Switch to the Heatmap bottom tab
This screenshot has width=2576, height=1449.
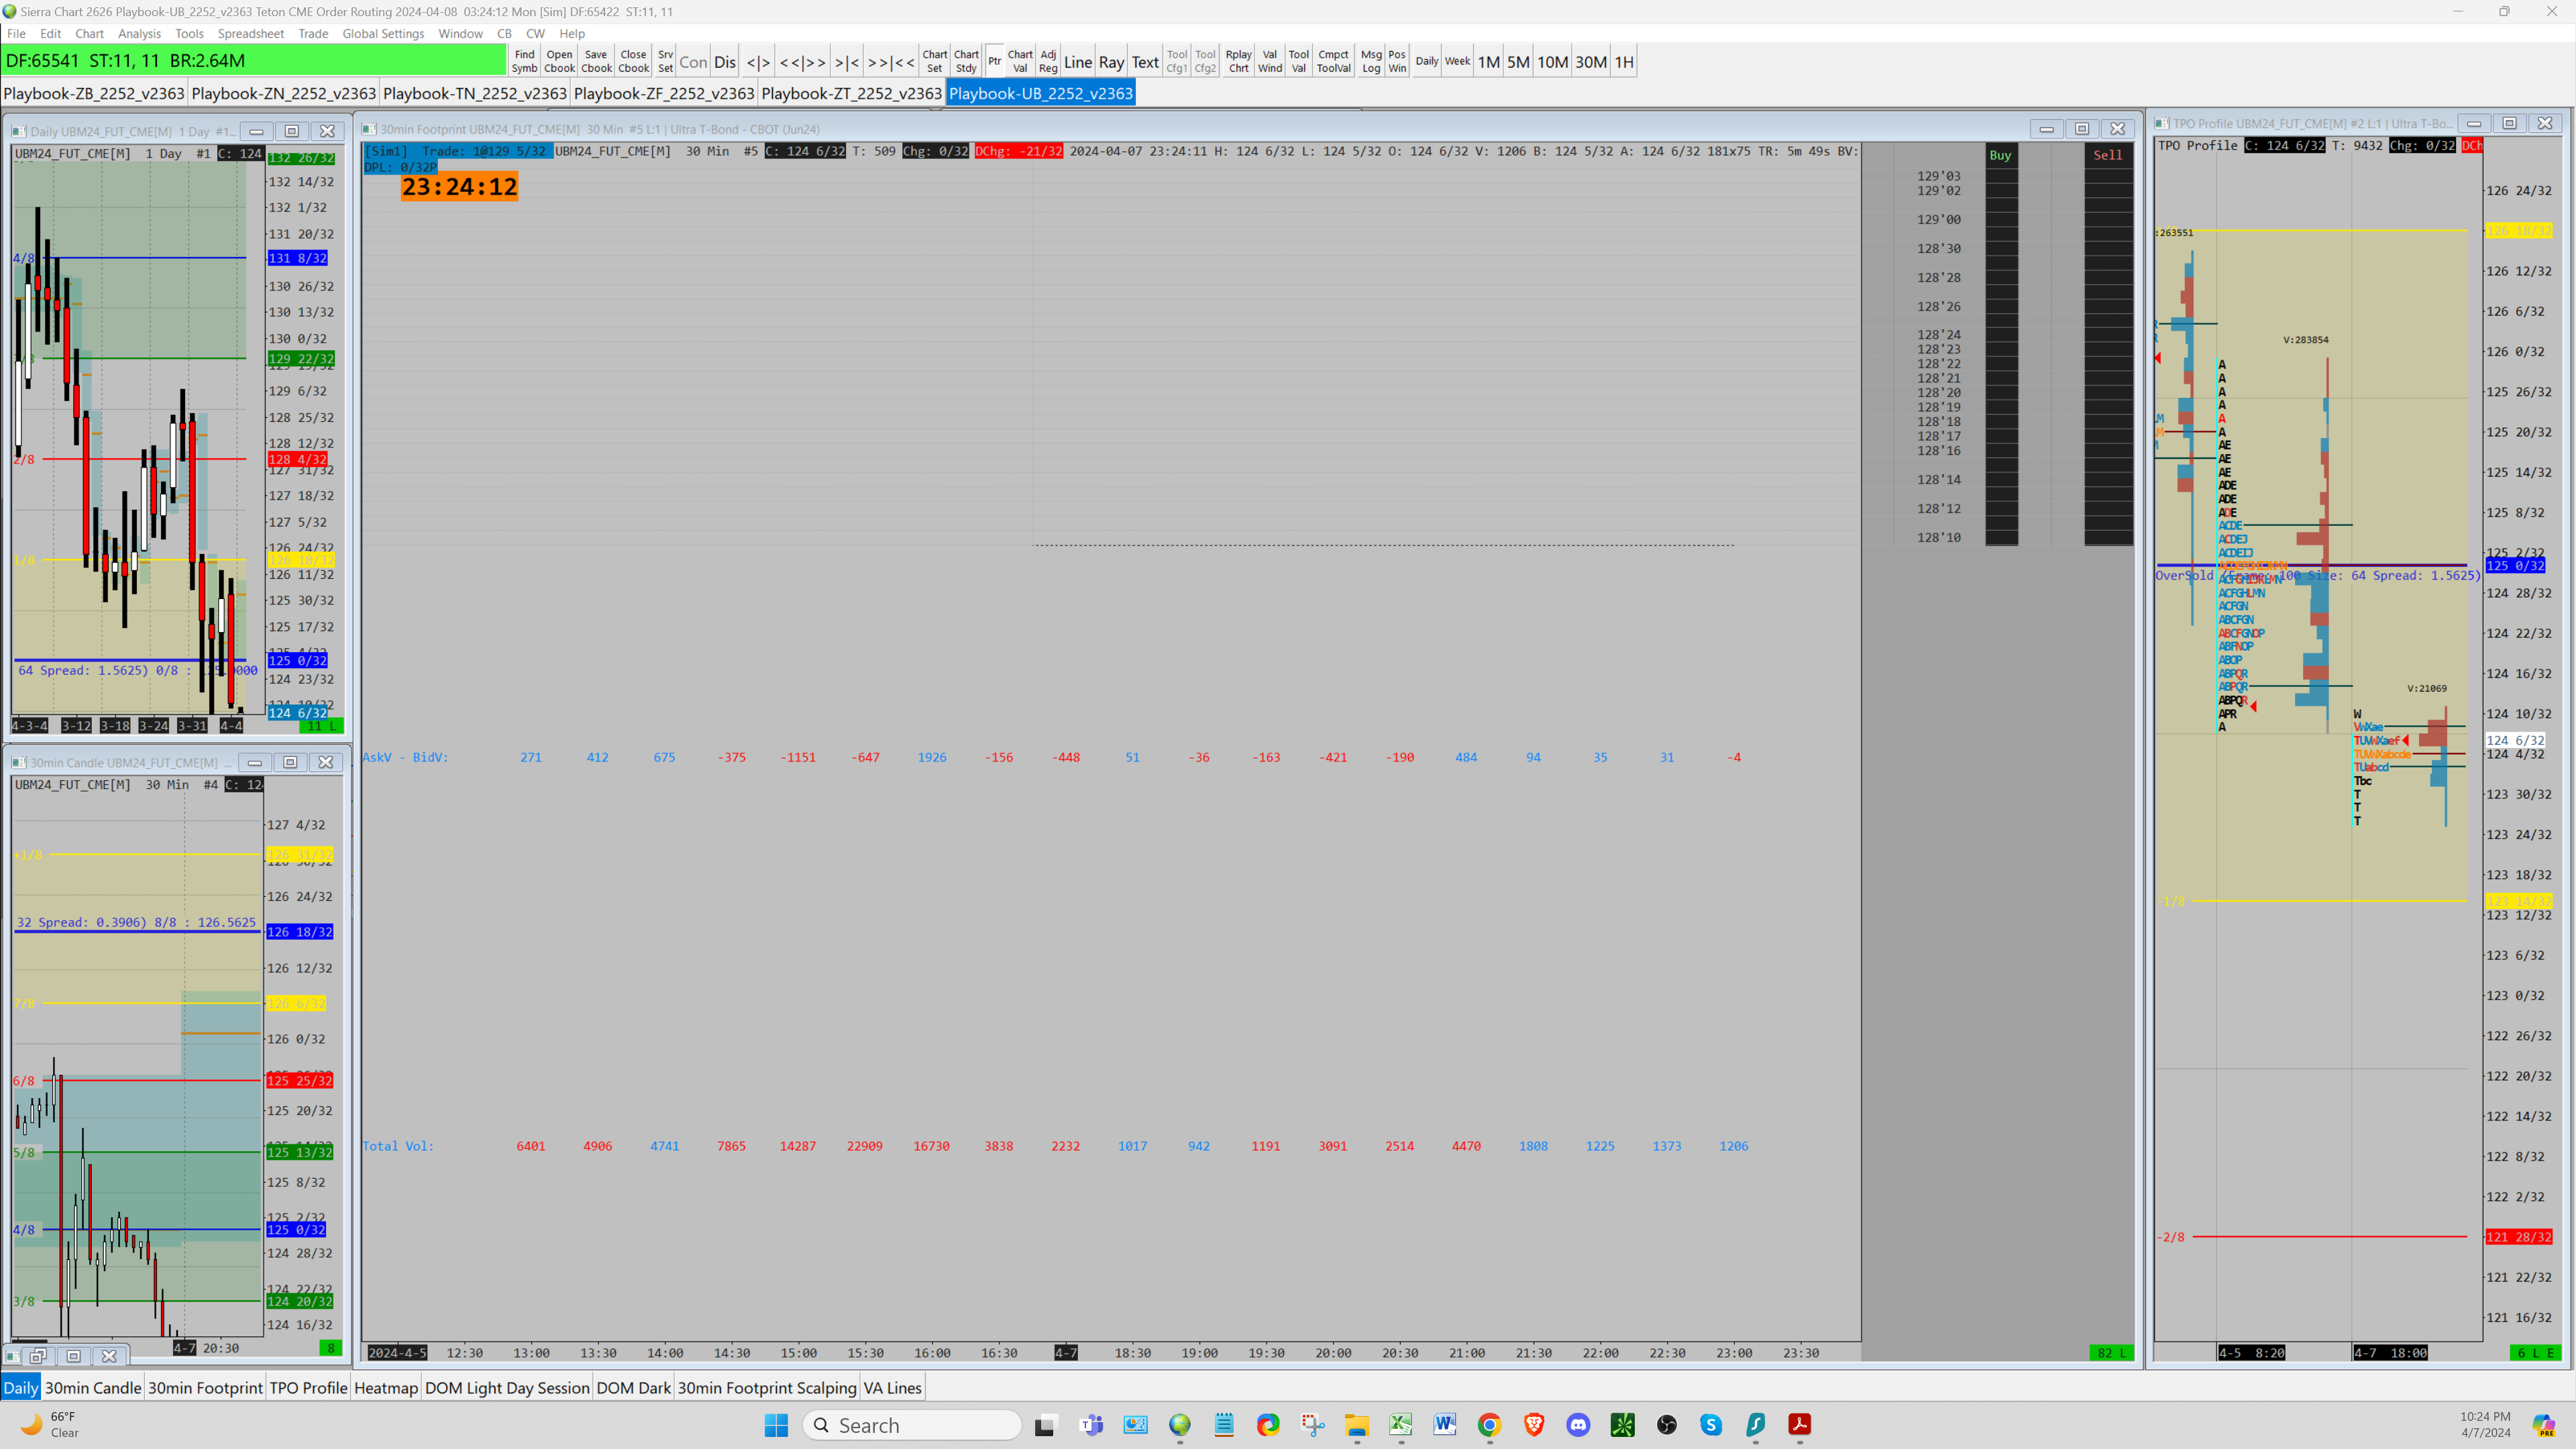[385, 1387]
